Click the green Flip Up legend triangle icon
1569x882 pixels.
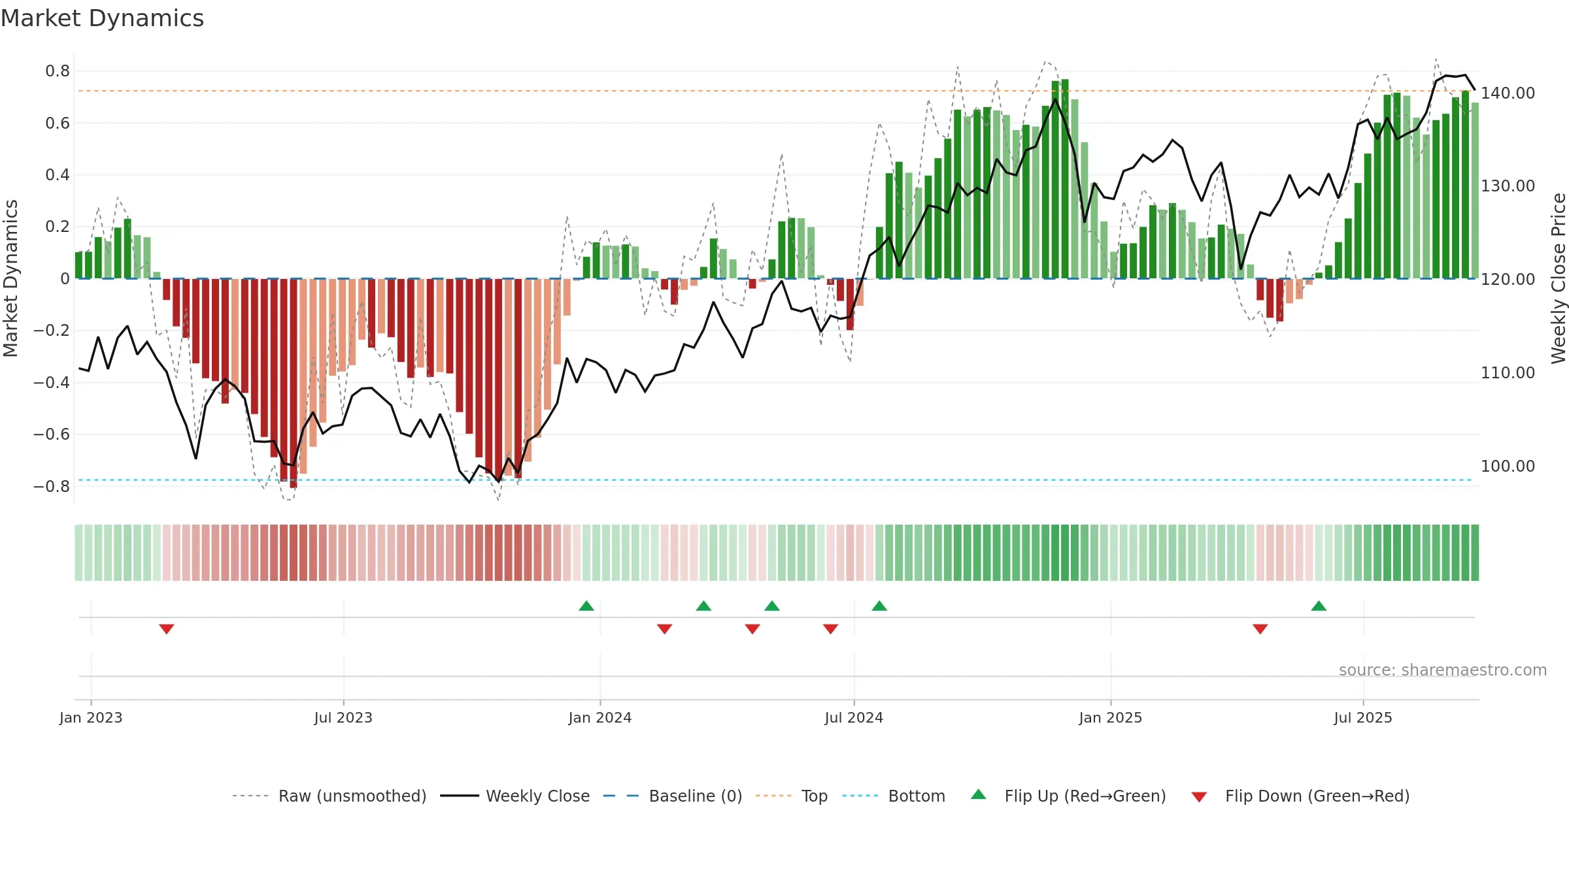click(x=979, y=794)
